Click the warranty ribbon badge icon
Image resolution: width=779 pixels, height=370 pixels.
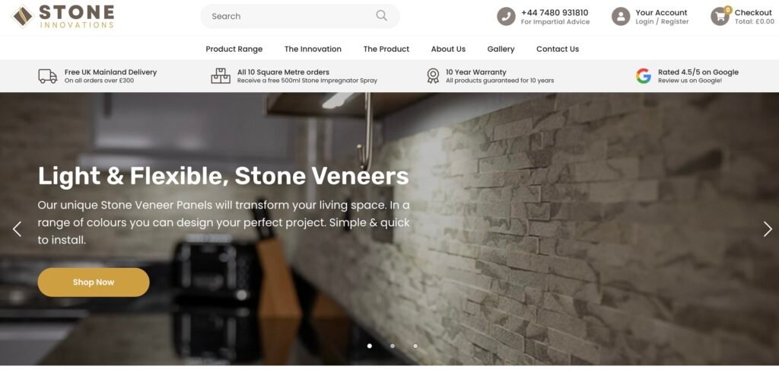[x=433, y=75]
